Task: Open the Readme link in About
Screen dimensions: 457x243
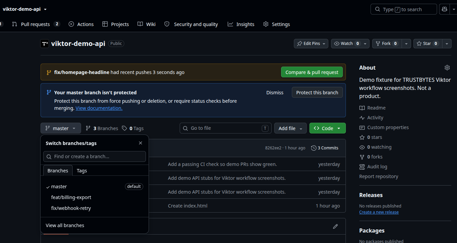Action: [x=373, y=108]
